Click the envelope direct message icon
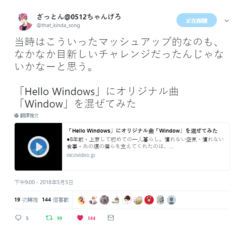Screen dimensions: 245x232 pos(111,218)
